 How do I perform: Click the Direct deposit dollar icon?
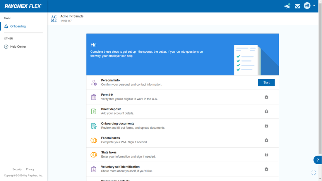(x=94, y=111)
